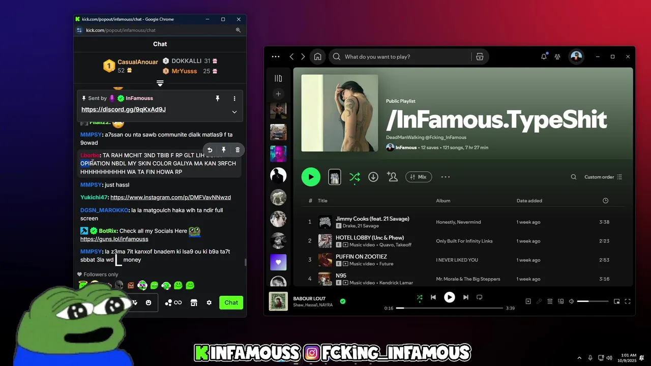Open Spotify profile avatar menu
Screen dimensions: 651x366
(576, 56)
